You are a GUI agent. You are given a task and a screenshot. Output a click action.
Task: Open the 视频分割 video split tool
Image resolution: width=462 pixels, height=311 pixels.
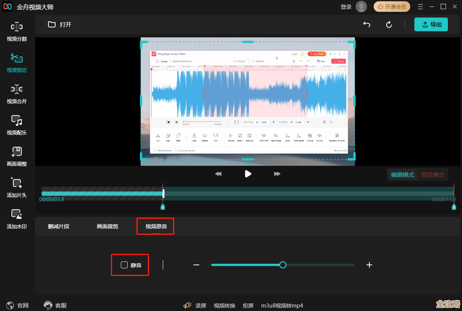click(x=17, y=31)
